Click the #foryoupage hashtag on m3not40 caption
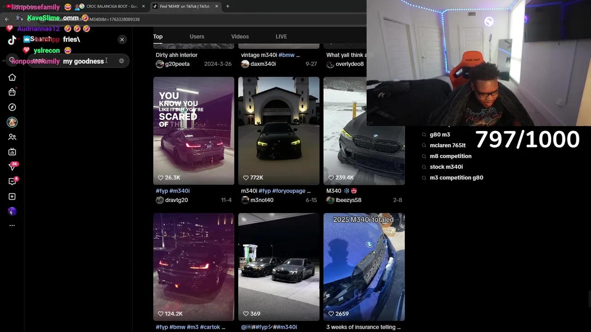591x332 pixels. point(289,191)
